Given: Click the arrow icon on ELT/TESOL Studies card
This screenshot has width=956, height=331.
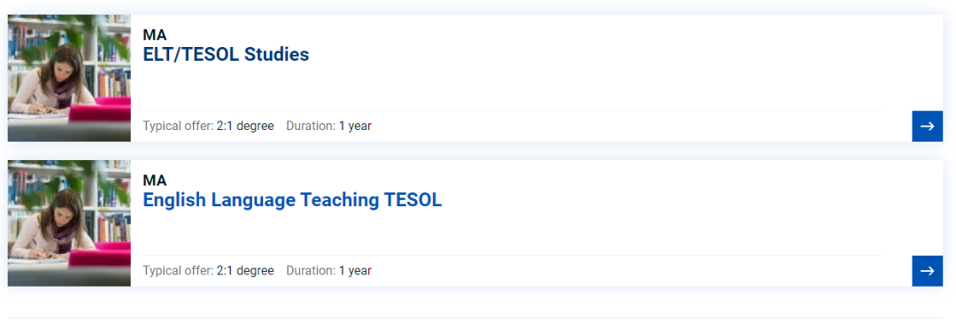Looking at the screenshot, I should point(928,127).
